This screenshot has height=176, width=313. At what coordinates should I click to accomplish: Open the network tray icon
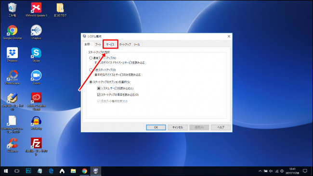pyautogui.click(x=277, y=171)
